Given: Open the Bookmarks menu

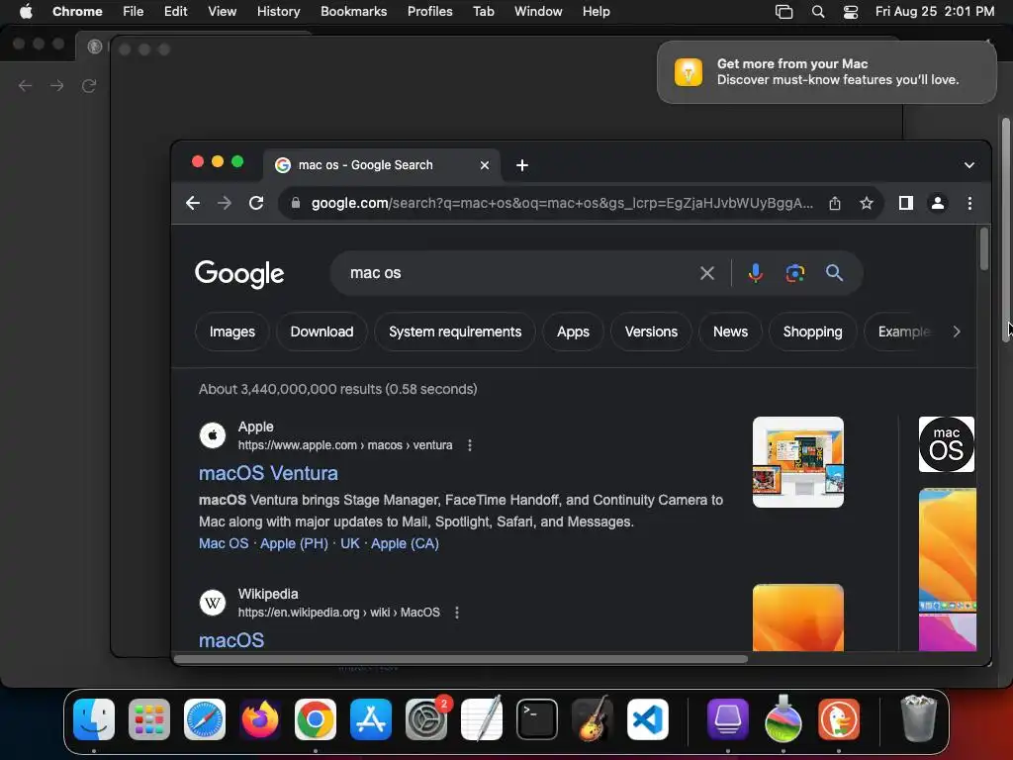Looking at the screenshot, I should [x=354, y=12].
